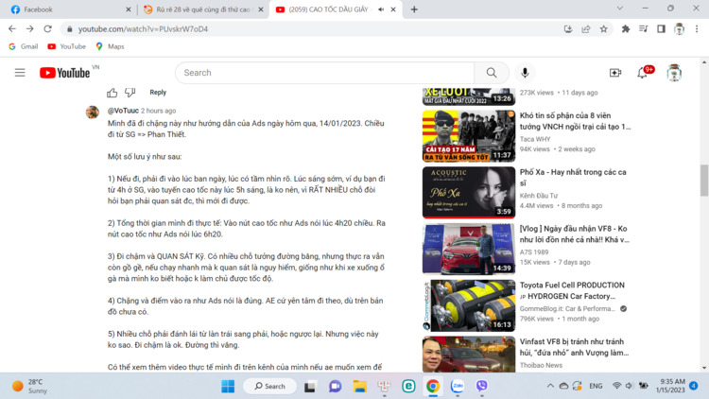Open the Gmail bookmark
Image resolution: width=709 pixels, height=399 pixels.
click(x=24, y=46)
